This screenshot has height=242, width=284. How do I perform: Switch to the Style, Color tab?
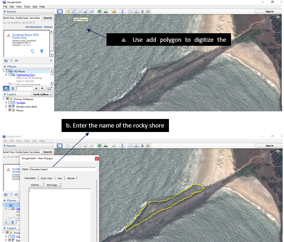tap(47, 178)
